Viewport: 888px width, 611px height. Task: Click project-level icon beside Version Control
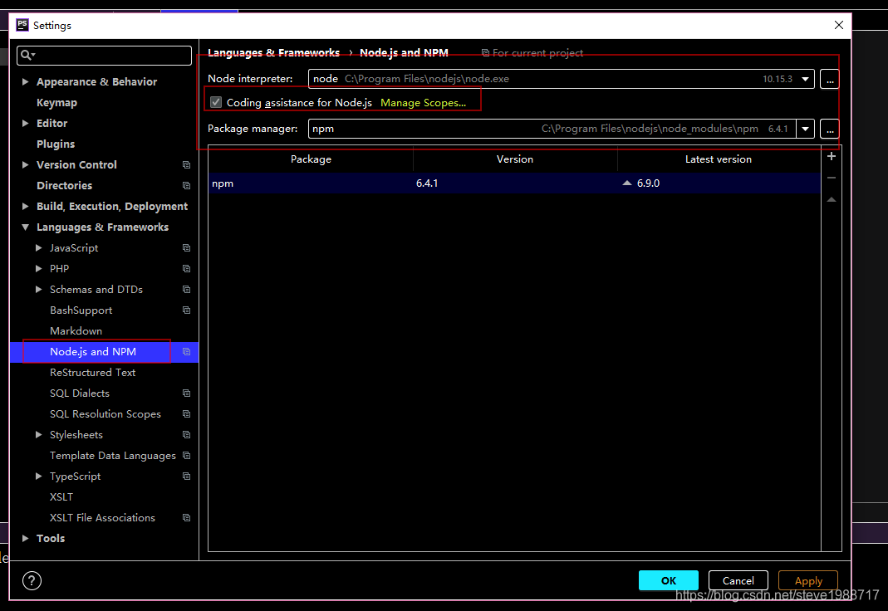[x=186, y=164]
